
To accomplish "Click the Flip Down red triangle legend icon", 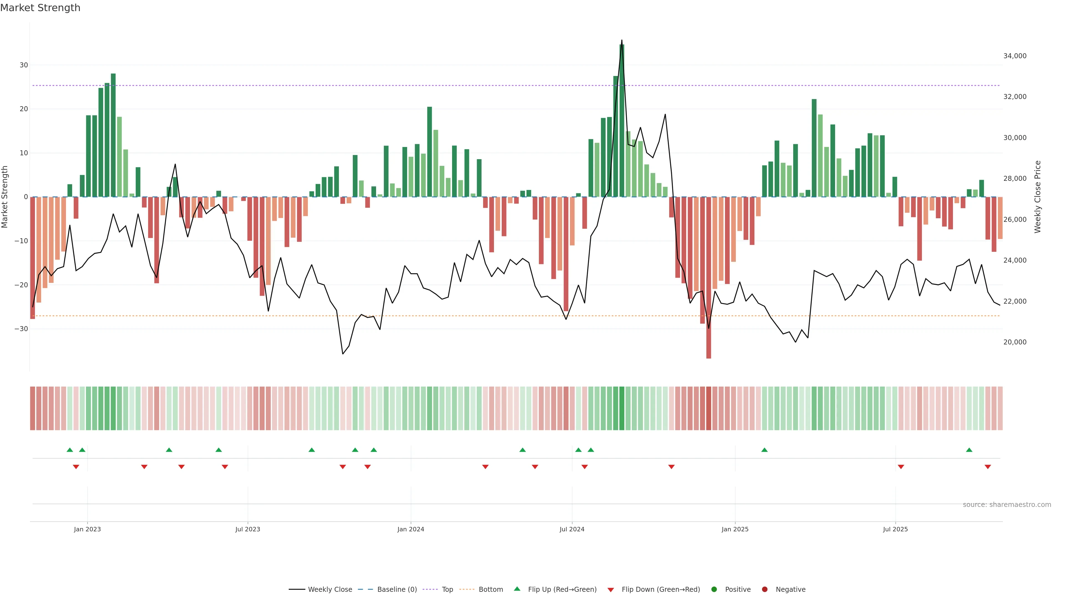I will [611, 590].
